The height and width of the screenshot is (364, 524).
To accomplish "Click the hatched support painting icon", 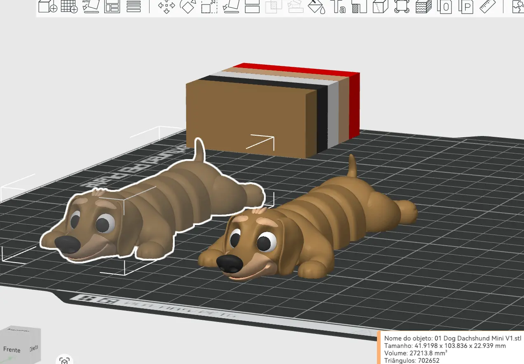I will 360,7.
